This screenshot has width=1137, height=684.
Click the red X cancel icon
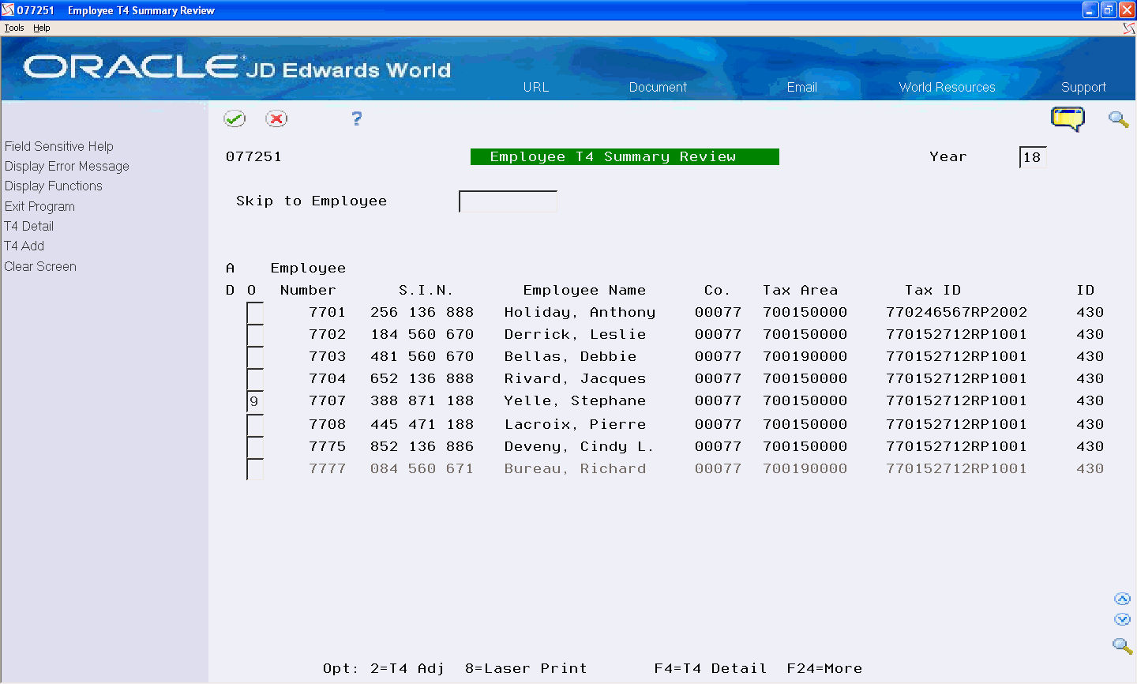coord(276,118)
